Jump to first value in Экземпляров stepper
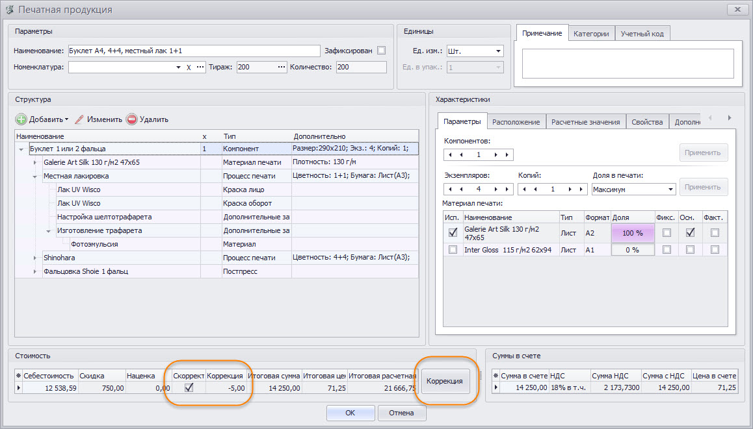Viewport: 753px width, 429px height. pos(450,190)
